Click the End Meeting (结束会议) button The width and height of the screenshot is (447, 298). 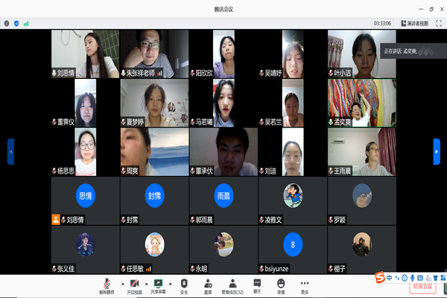coord(420,285)
